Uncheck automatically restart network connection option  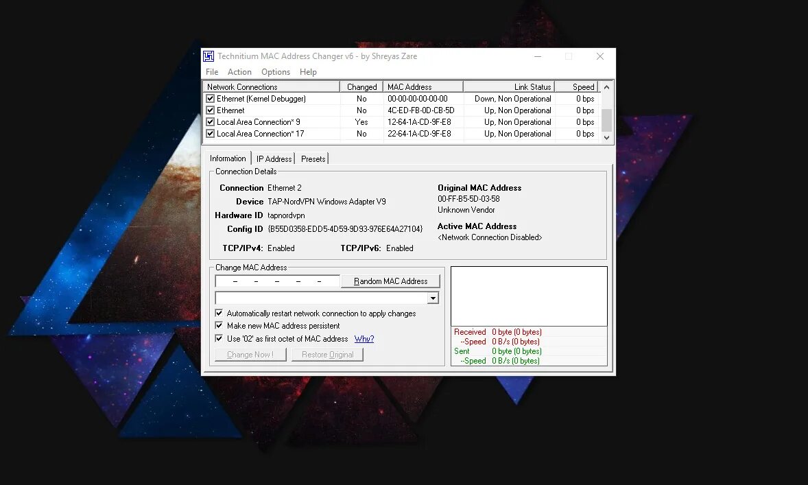[219, 314]
